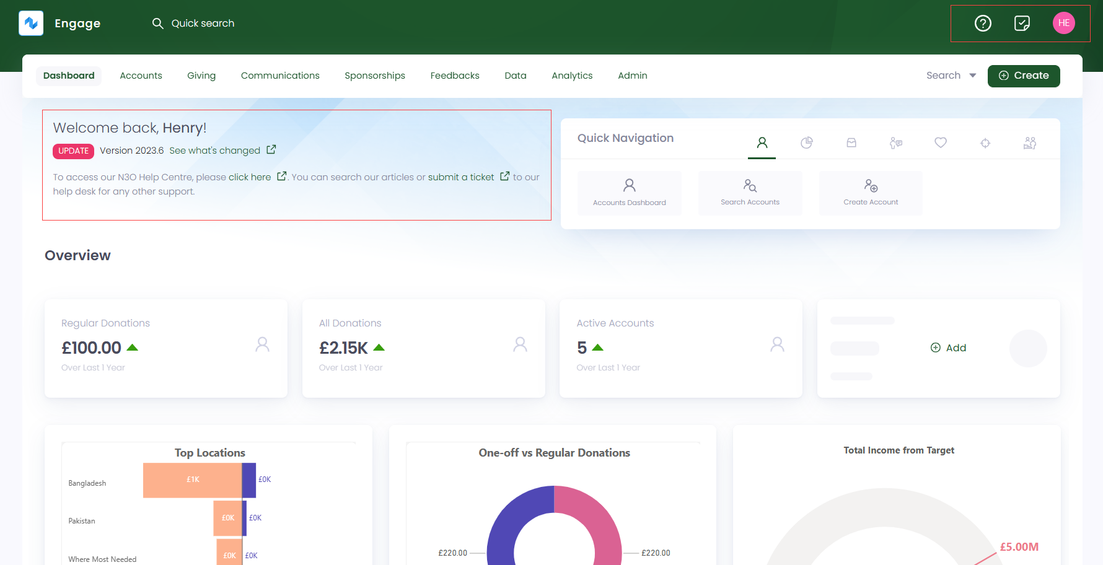Viewport: 1103px width, 565px height.
Task: Click the £100.00 Regular Donations value
Action: click(91, 348)
